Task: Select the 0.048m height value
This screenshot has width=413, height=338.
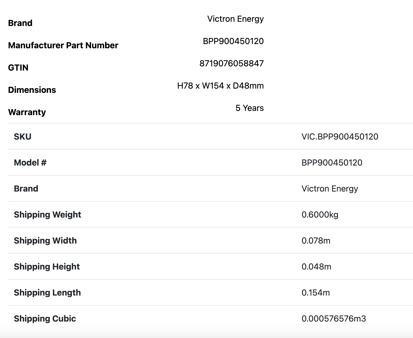Action: pyautogui.click(x=316, y=267)
